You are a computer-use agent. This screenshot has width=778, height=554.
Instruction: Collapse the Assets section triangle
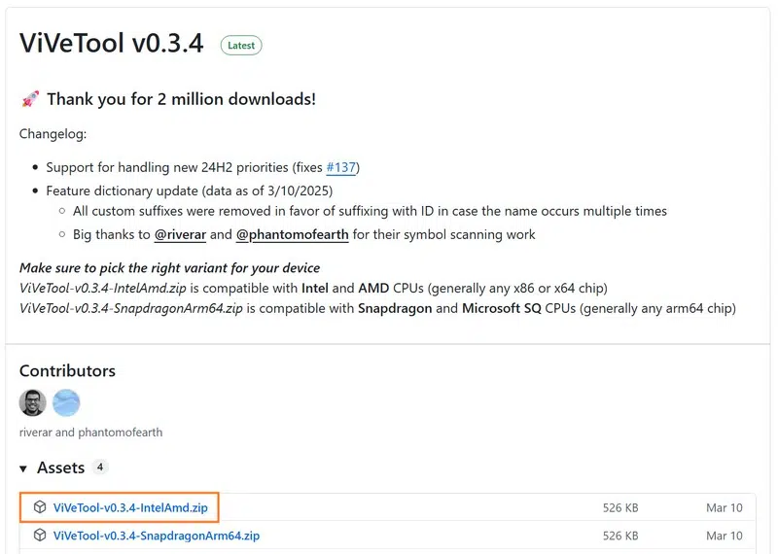click(24, 468)
